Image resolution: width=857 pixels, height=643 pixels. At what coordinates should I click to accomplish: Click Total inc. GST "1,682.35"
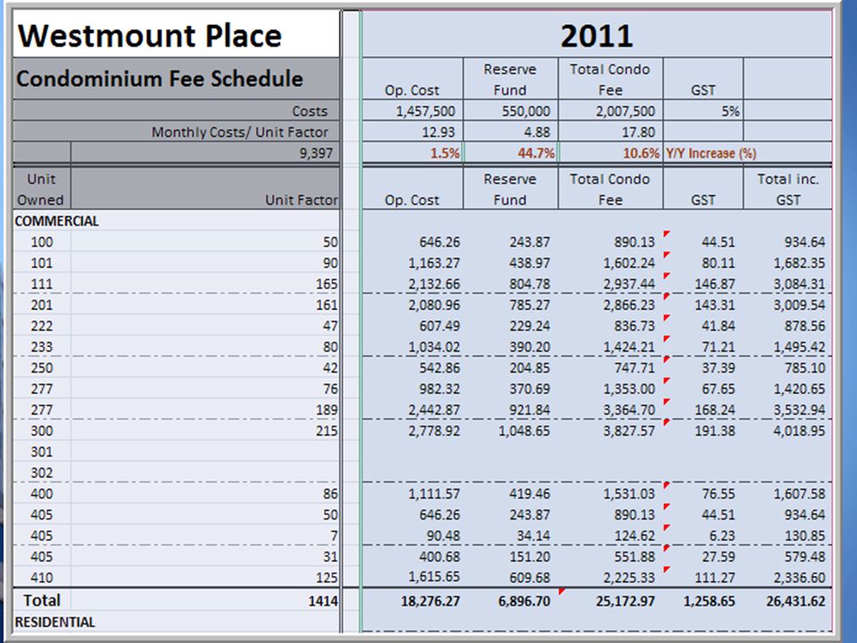pyautogui.click(x=799, y=263)
